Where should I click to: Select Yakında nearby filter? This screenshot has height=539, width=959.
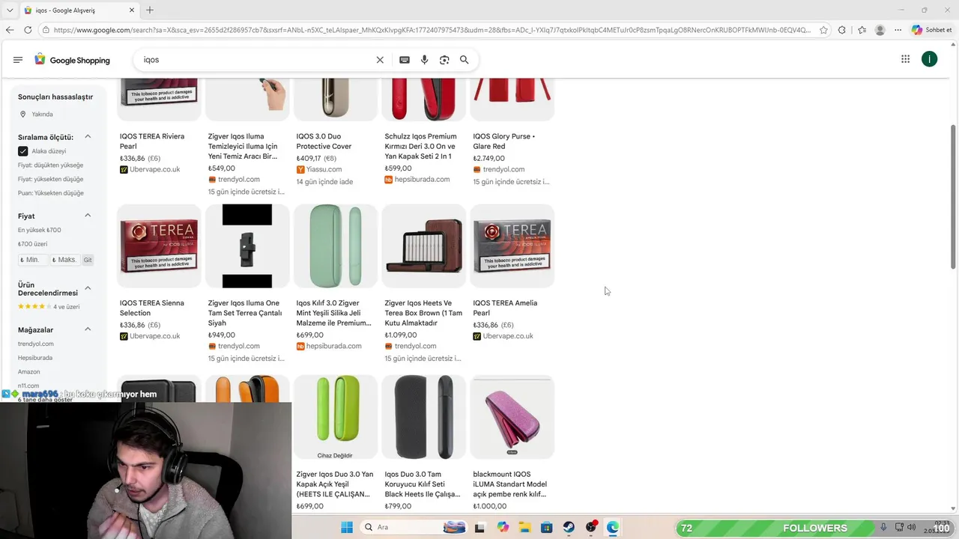(42, 115)
